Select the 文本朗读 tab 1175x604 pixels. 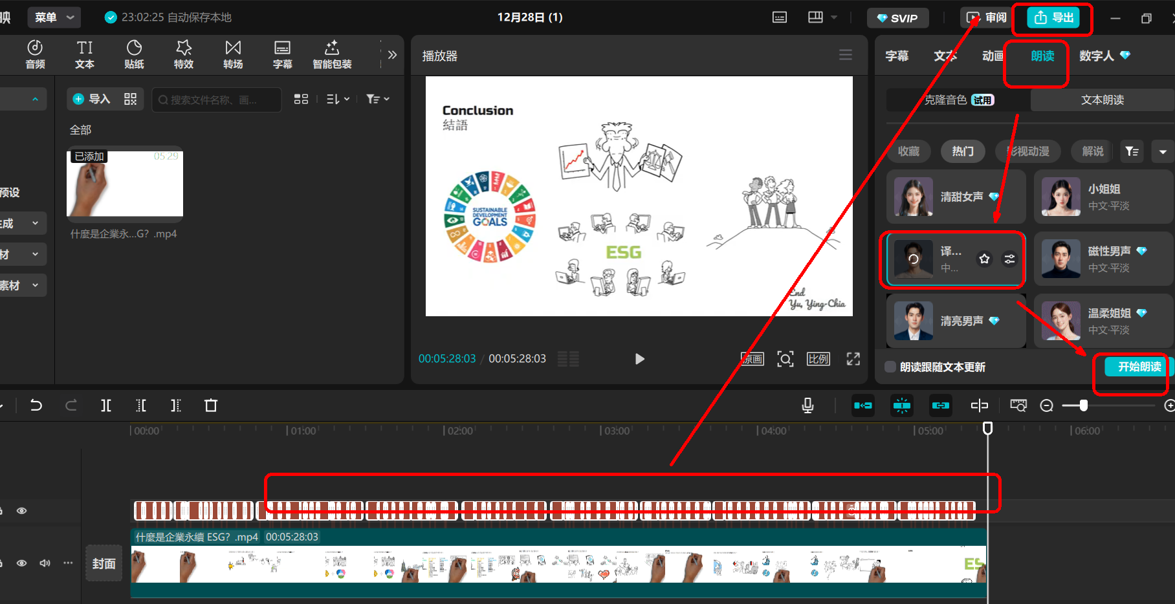click(x=1103, y=100)
